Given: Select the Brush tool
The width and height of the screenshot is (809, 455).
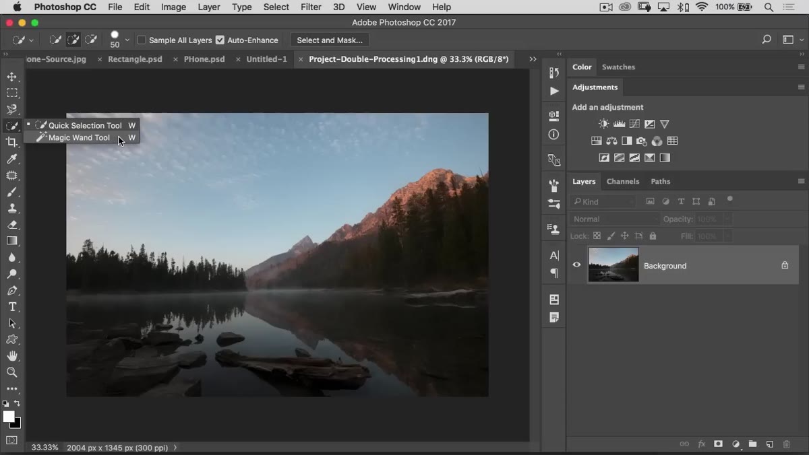Looking at the screenshot, I should [x=12, y=192].
